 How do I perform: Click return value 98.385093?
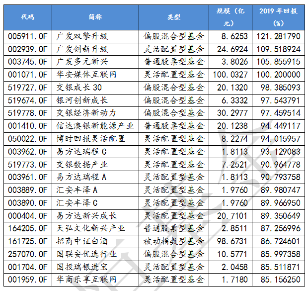pos(281,88)
